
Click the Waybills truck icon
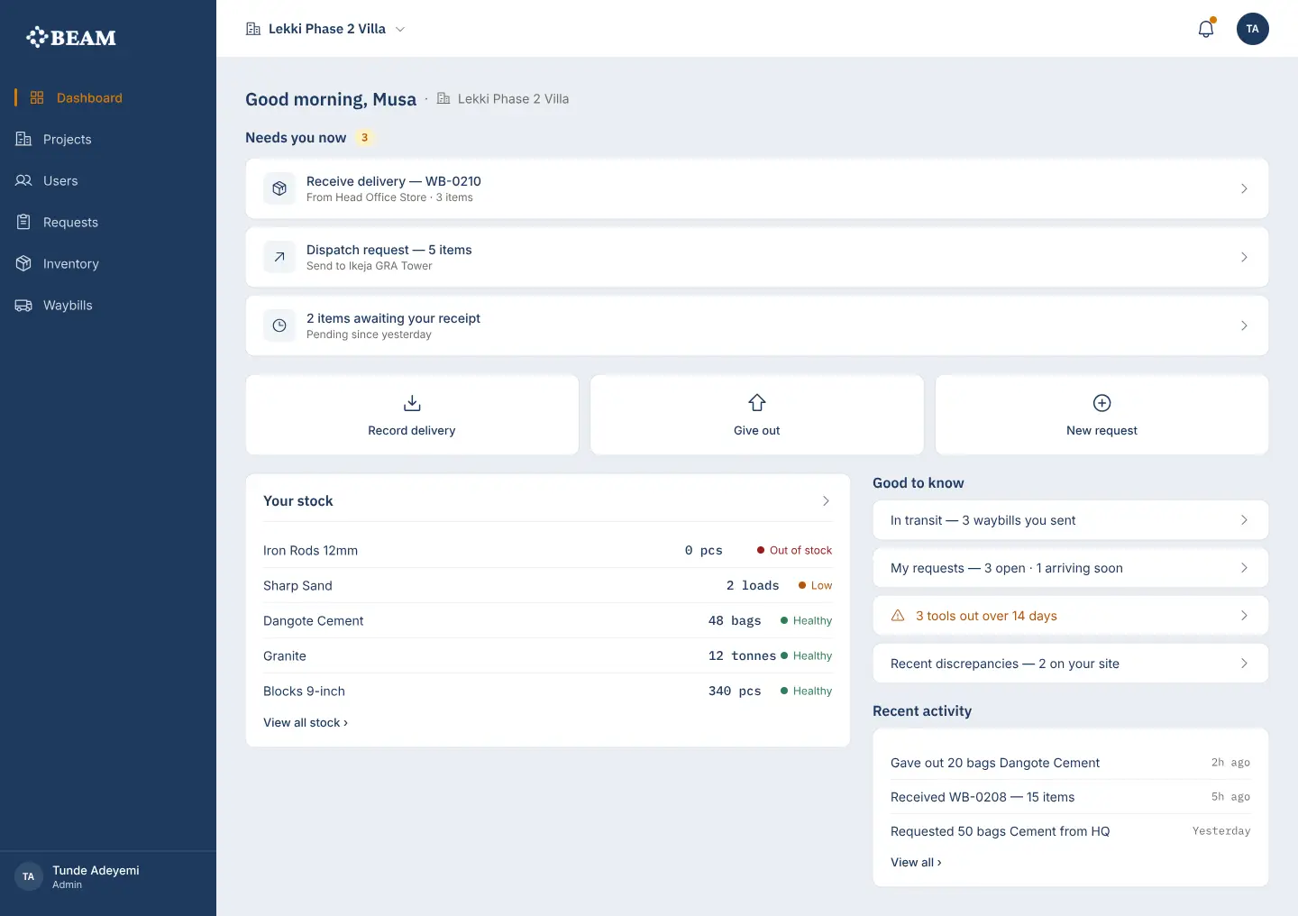tap(23, 305)
